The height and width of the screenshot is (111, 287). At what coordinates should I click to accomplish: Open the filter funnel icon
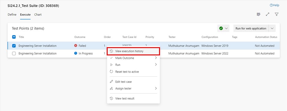[x=277, y=14]
